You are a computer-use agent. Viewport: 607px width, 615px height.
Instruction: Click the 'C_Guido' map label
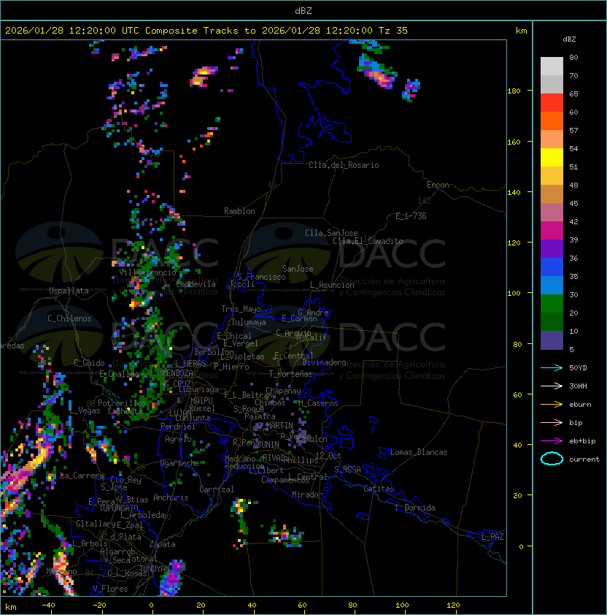pyautogui.click(x=89, y=363)
